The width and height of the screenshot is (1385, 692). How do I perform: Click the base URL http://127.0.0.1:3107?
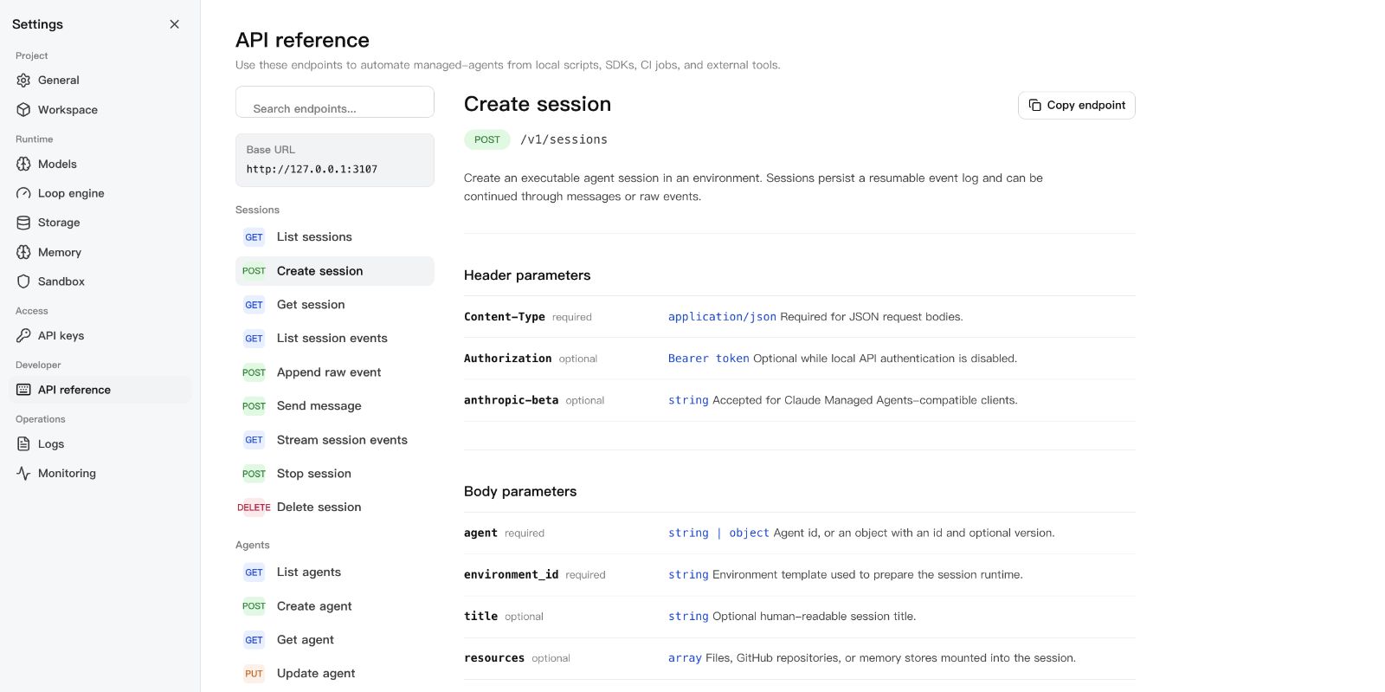coord(312,170)
